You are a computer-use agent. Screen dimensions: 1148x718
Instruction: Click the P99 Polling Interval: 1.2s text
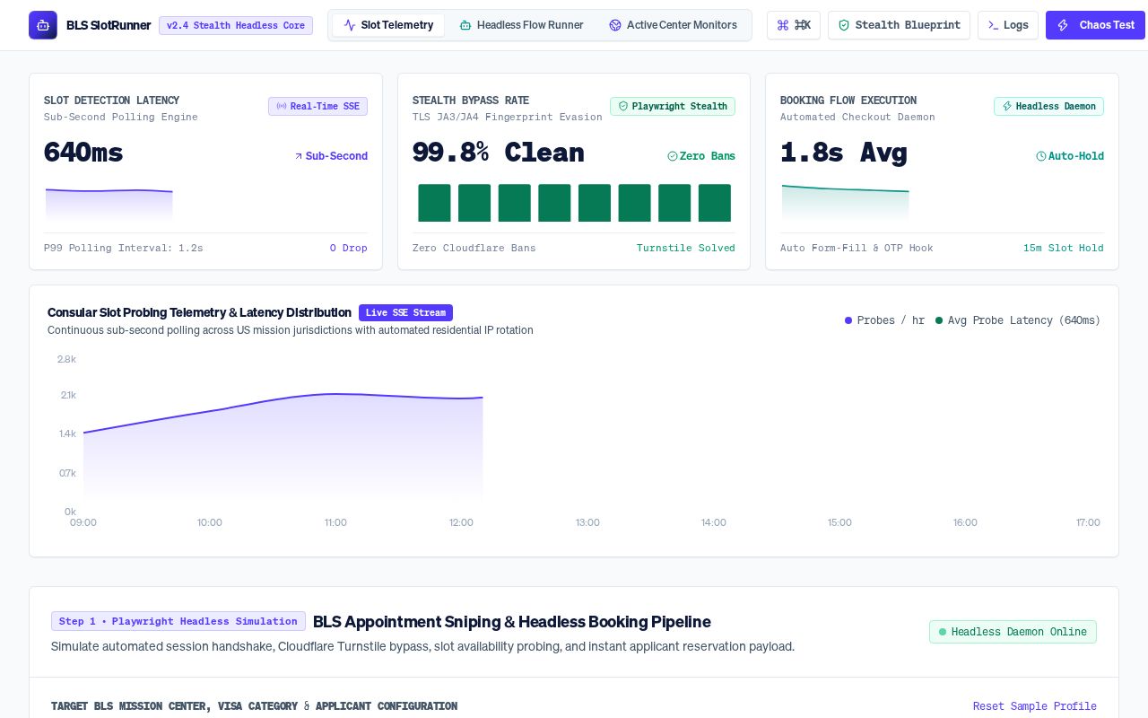[124, 248]
